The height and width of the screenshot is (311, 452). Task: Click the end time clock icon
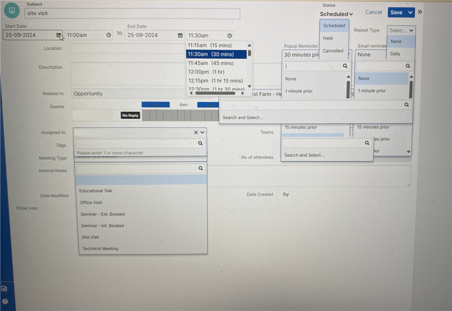tap(230, 35)
